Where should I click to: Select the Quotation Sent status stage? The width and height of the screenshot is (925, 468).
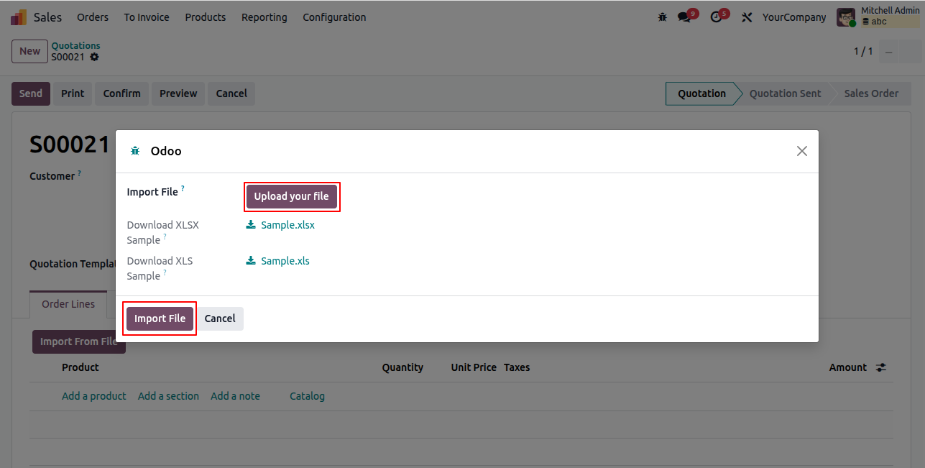click(x=785, y=93)
